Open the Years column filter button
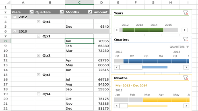Screen dimensions: 198x111 coord(32,12)
